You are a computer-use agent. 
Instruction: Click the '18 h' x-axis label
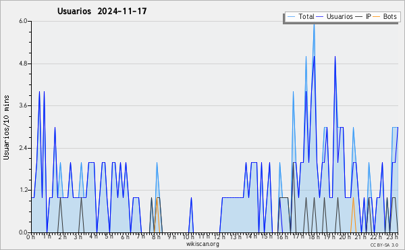(314, 236)
